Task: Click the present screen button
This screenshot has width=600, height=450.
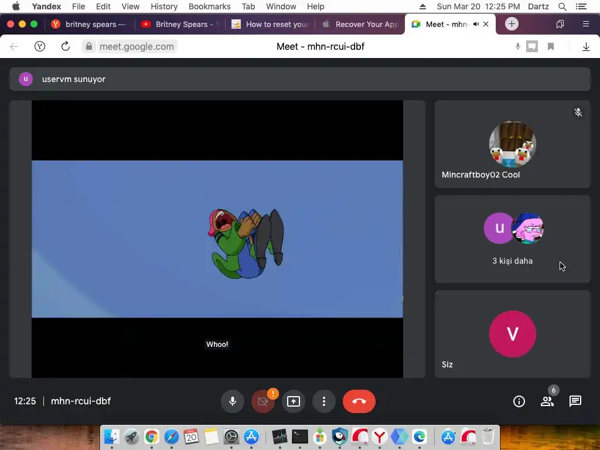Action: tap(294, 401)
